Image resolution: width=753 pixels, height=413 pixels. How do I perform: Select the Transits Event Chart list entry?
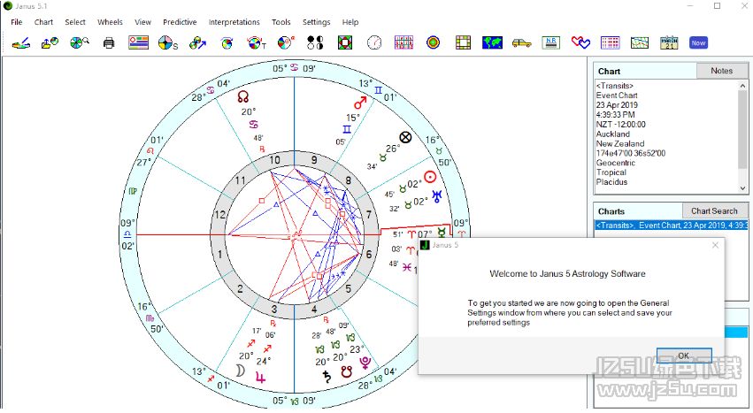coord(672,226)
